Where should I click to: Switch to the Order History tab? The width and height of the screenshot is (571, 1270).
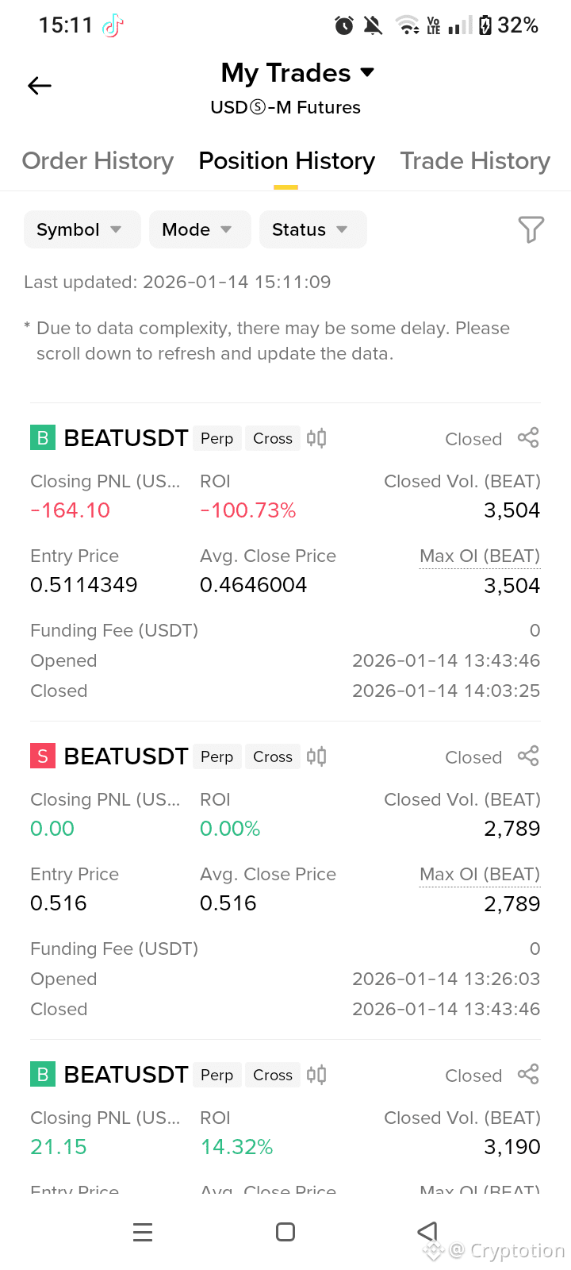pos(98,161)
